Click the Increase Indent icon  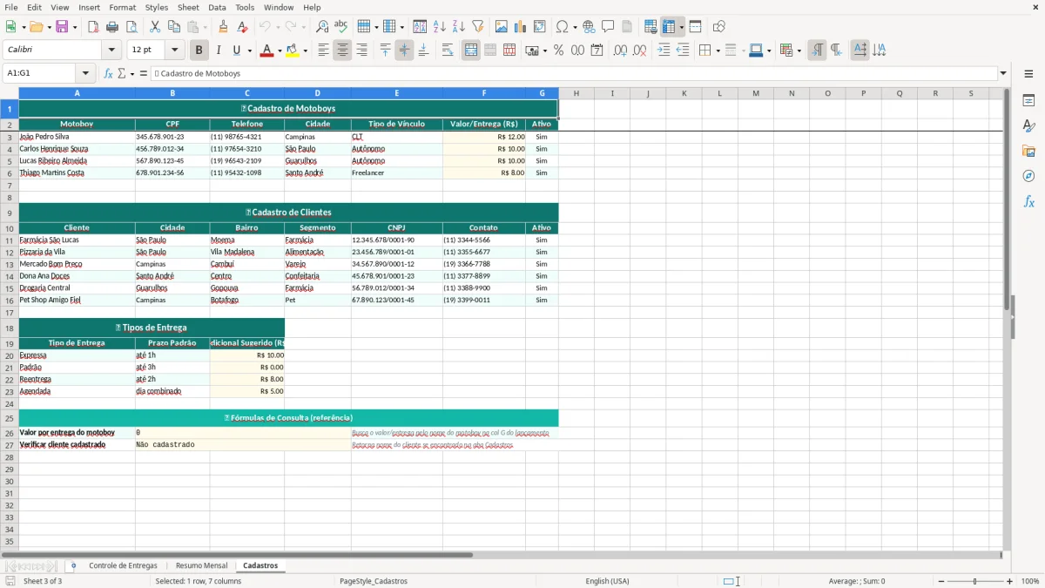point(664,51)
